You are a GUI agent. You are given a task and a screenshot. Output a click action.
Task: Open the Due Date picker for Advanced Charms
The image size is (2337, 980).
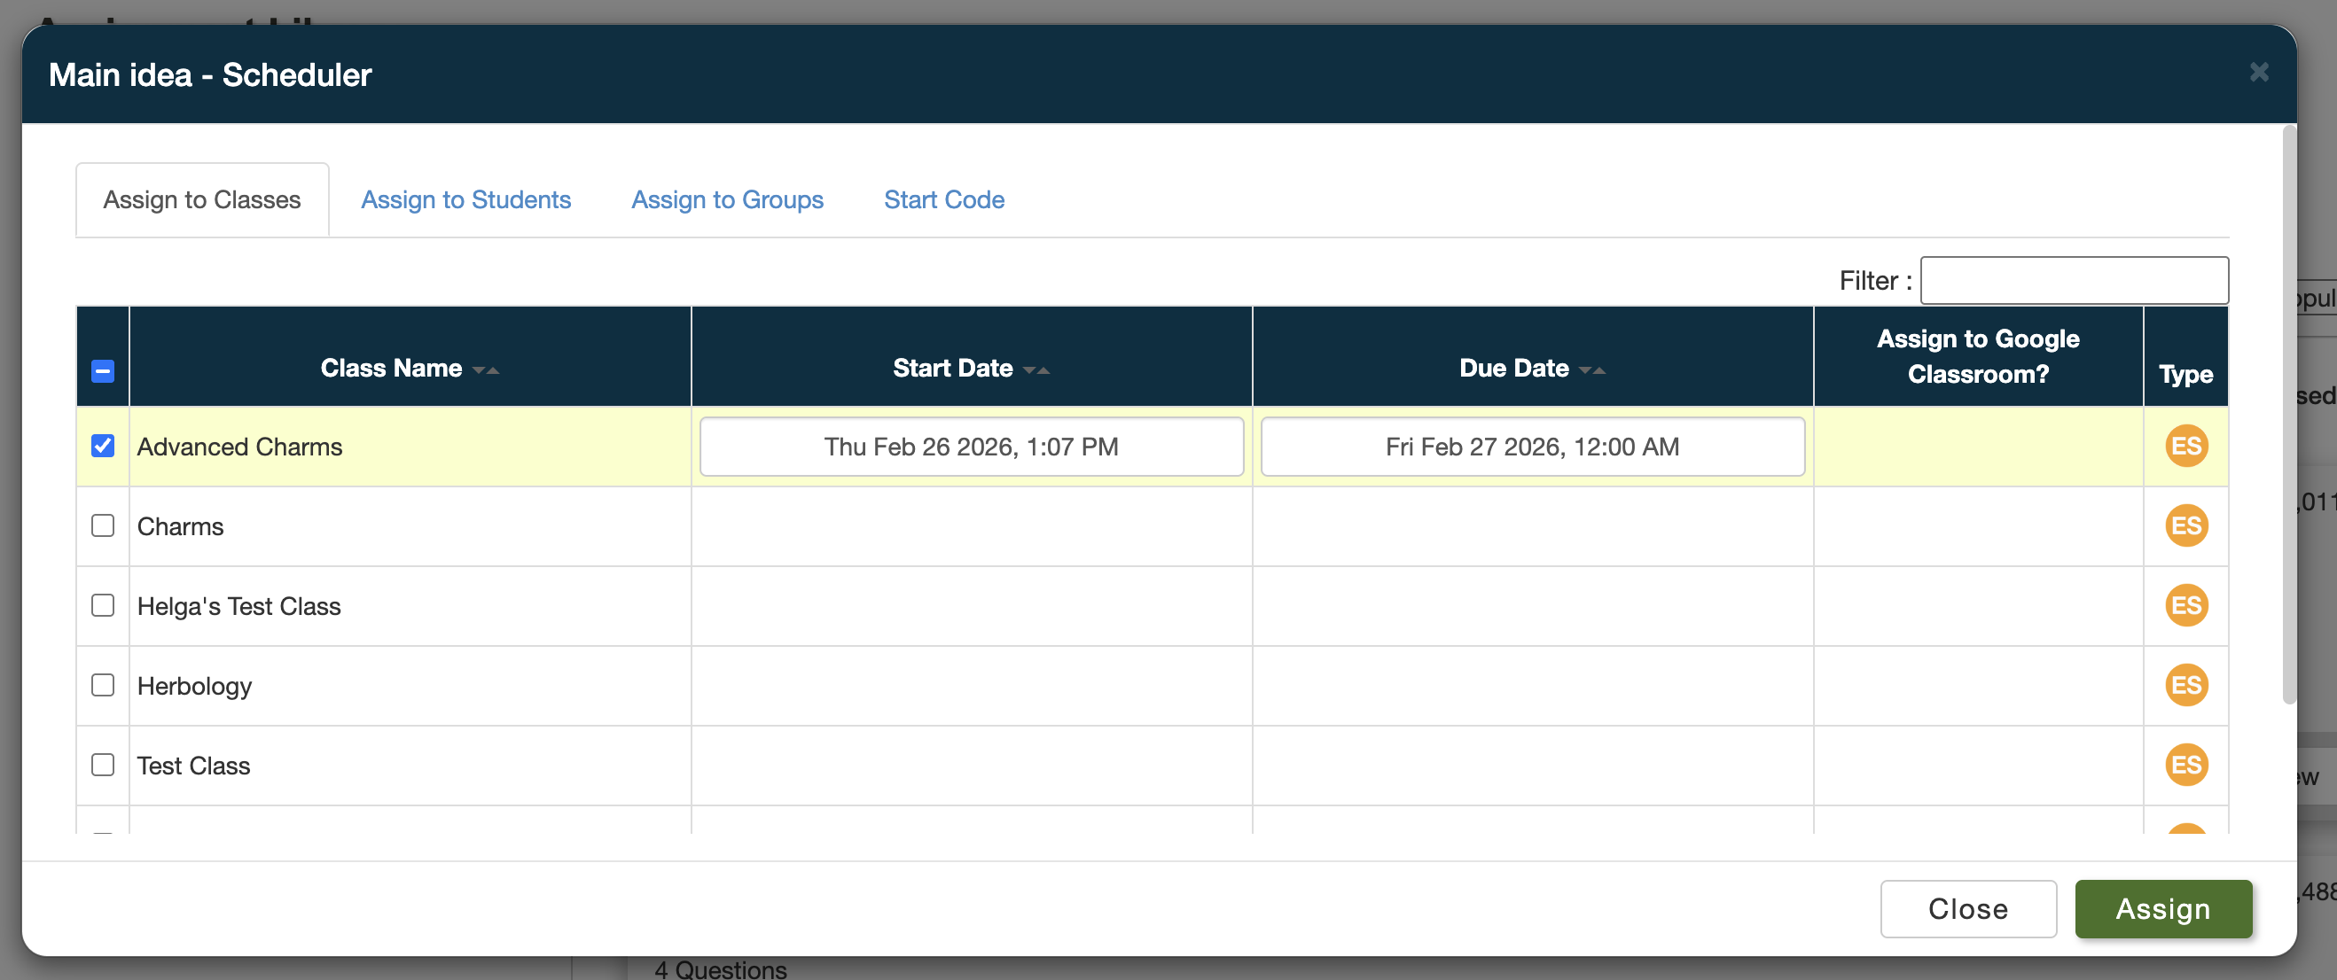point(1531,447)
